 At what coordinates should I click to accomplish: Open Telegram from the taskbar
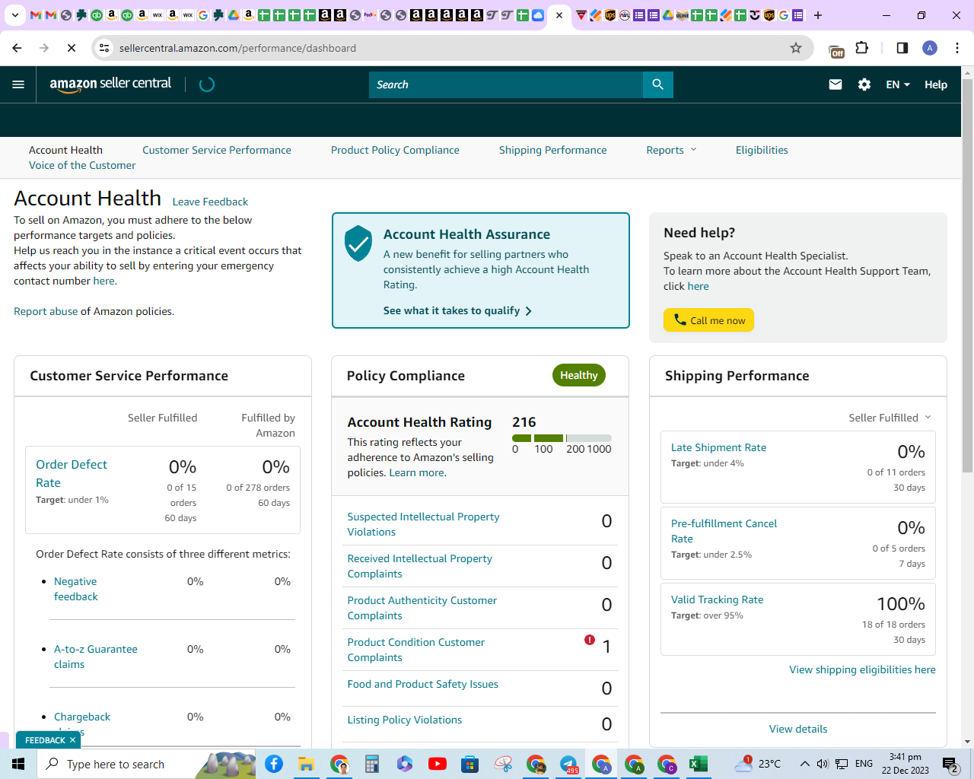point(568,764)
